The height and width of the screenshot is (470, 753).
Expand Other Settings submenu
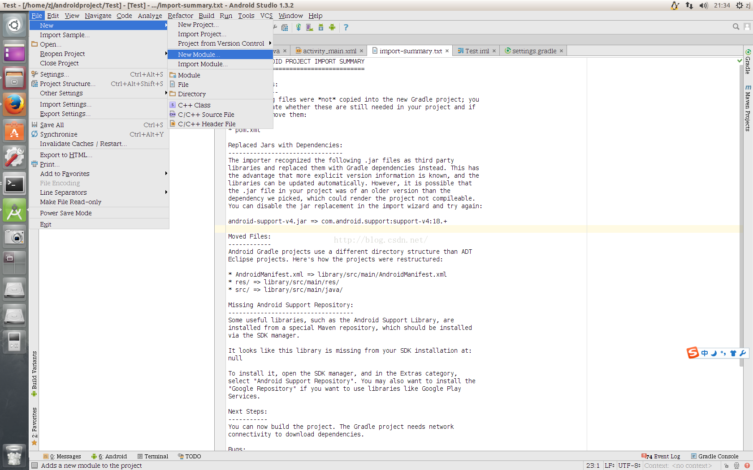tap(99, 93)
